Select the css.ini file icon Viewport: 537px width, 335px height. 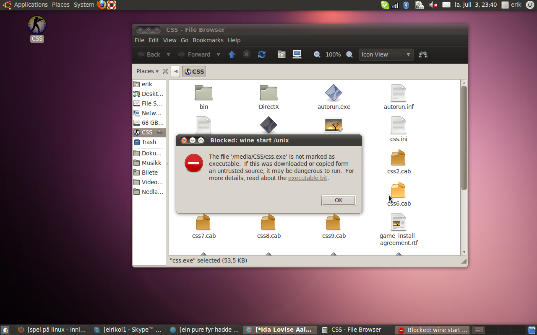click(x=399, y=125)
